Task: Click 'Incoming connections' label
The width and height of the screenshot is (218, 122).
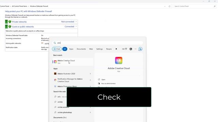Action: pyautogui.click(x=13, y=38)
